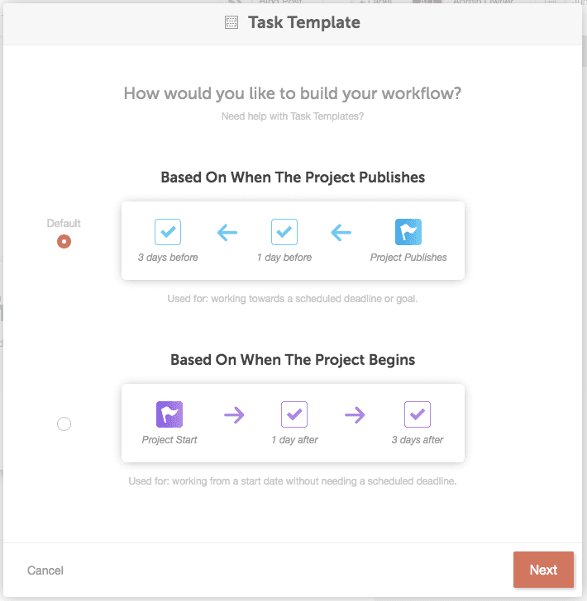Click the purple Project Start flag icon
Image resolution: width=587 pixels, height=601 pixels.
coord(169,414)
